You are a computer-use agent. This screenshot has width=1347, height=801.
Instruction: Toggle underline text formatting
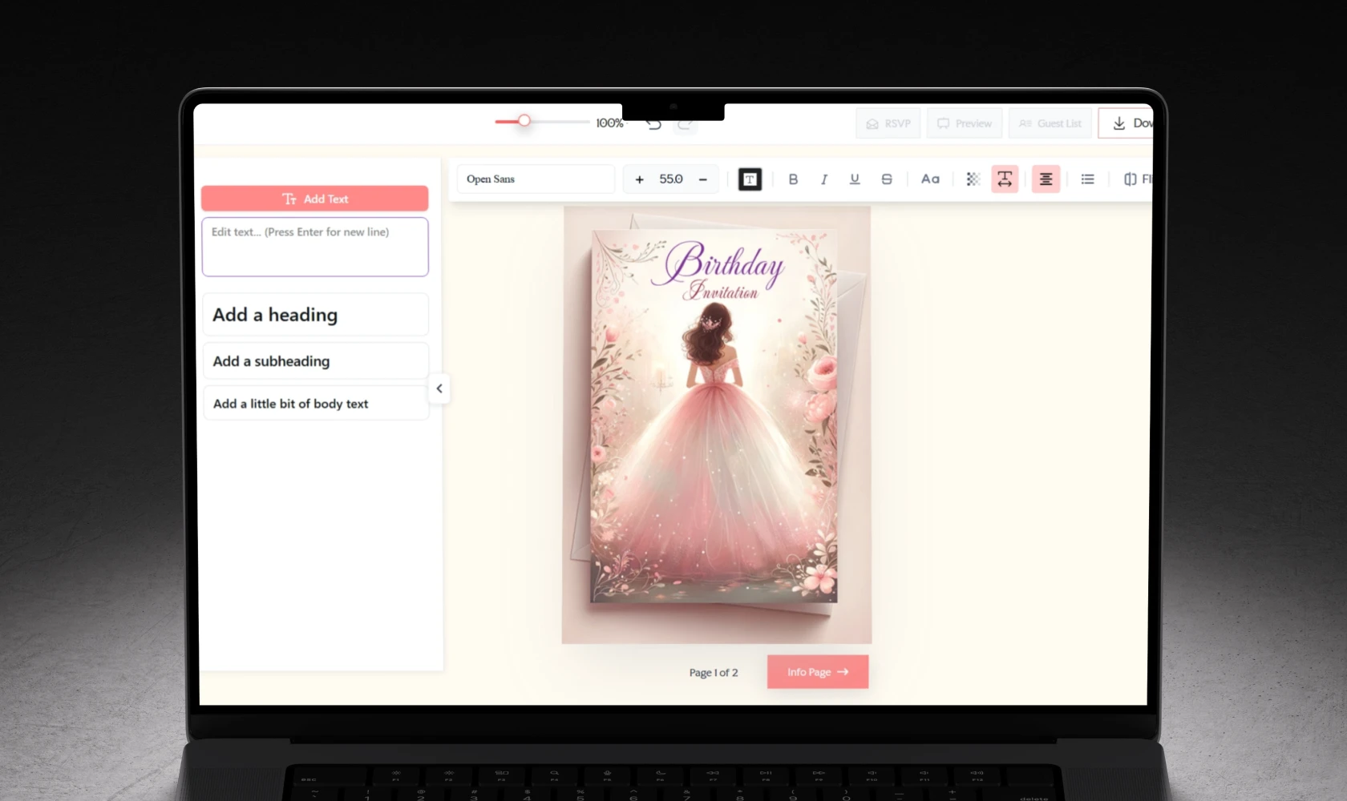[x=855, y=179]
